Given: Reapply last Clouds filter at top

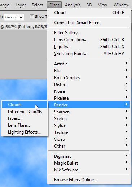Looking at the screenshot, I should tap(89, 13).
